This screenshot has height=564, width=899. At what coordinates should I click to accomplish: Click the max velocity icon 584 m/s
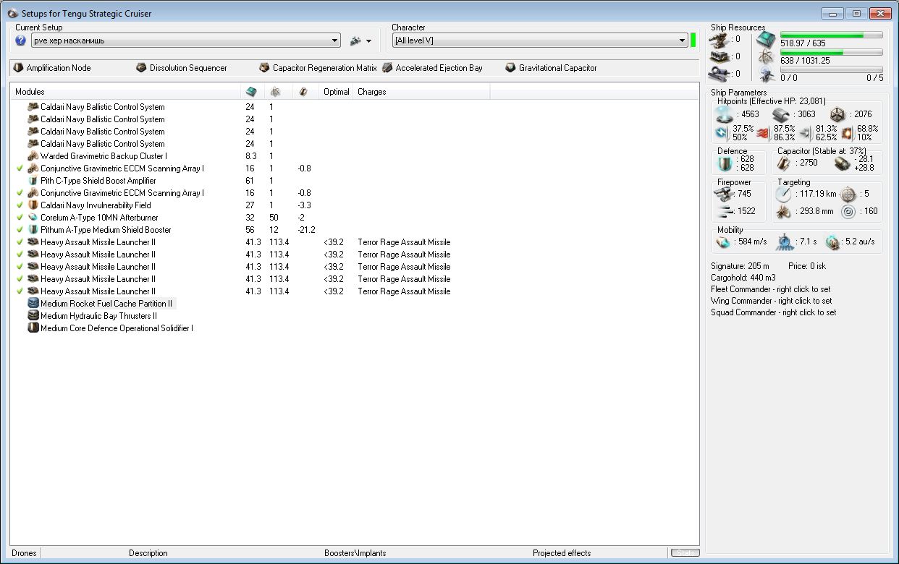tap(723, 242)
